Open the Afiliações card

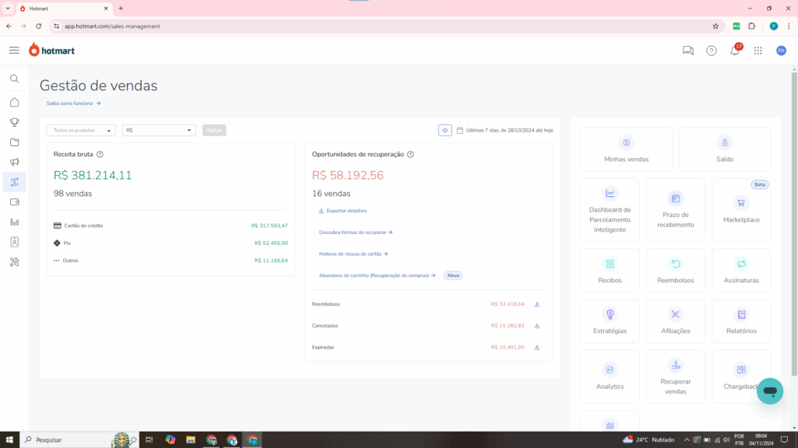tap(676, 321)
